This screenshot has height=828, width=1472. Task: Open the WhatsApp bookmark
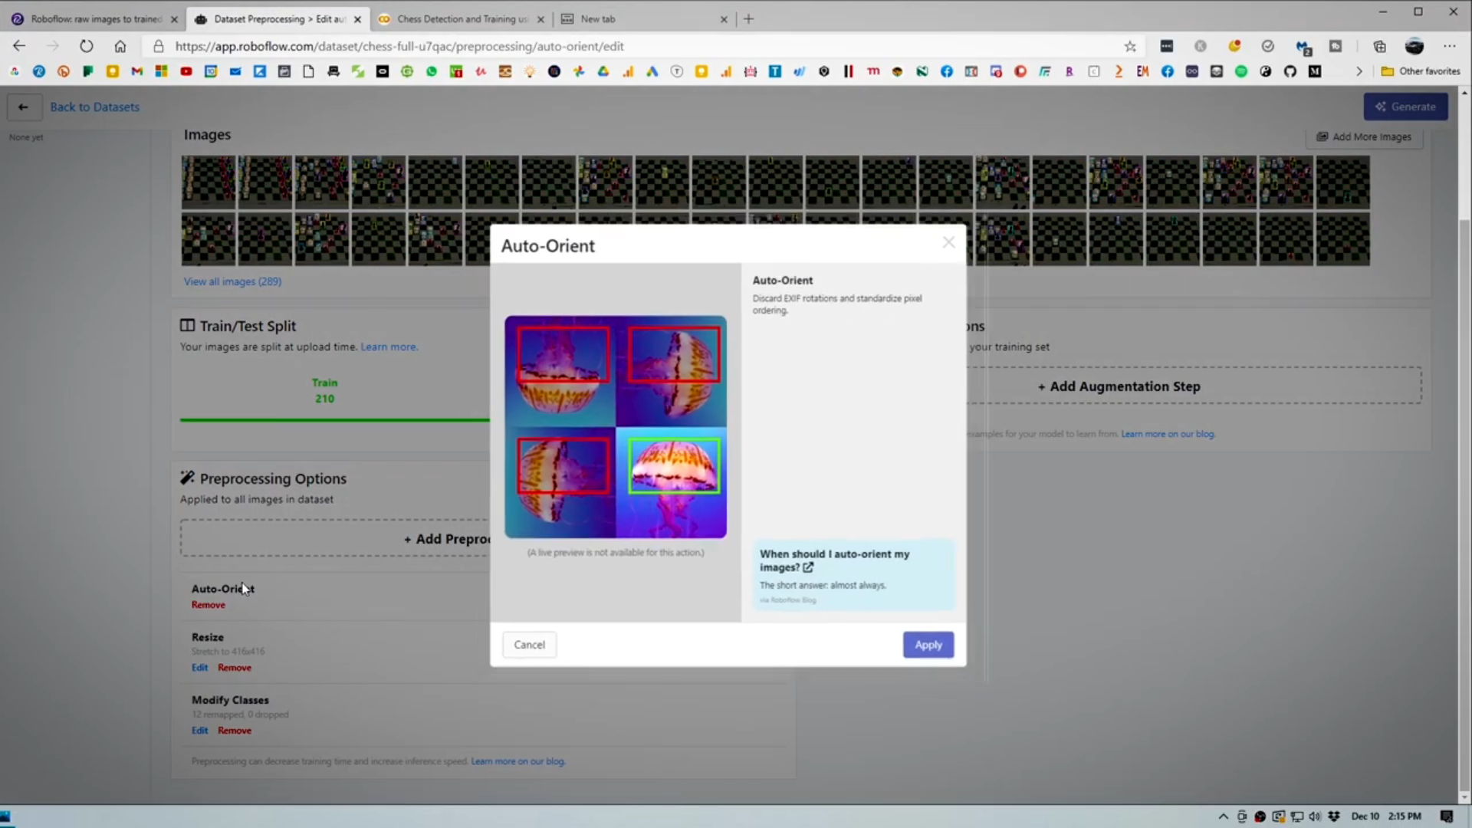coord(432,71)
